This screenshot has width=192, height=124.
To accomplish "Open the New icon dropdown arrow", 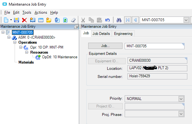I will tap(11, 20).
